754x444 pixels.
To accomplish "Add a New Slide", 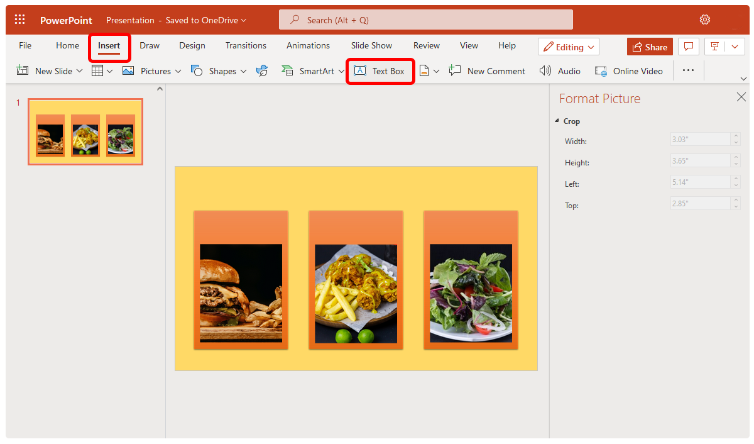I will pyautogui.click(x=49, y=70).
